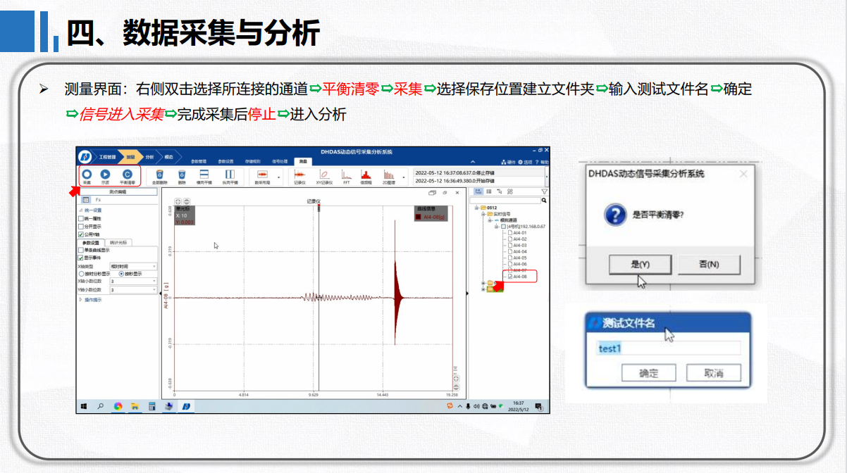Click the 数采布局 layout icon
The height and width of the screenshot is (473, 847).
[263, 174]
